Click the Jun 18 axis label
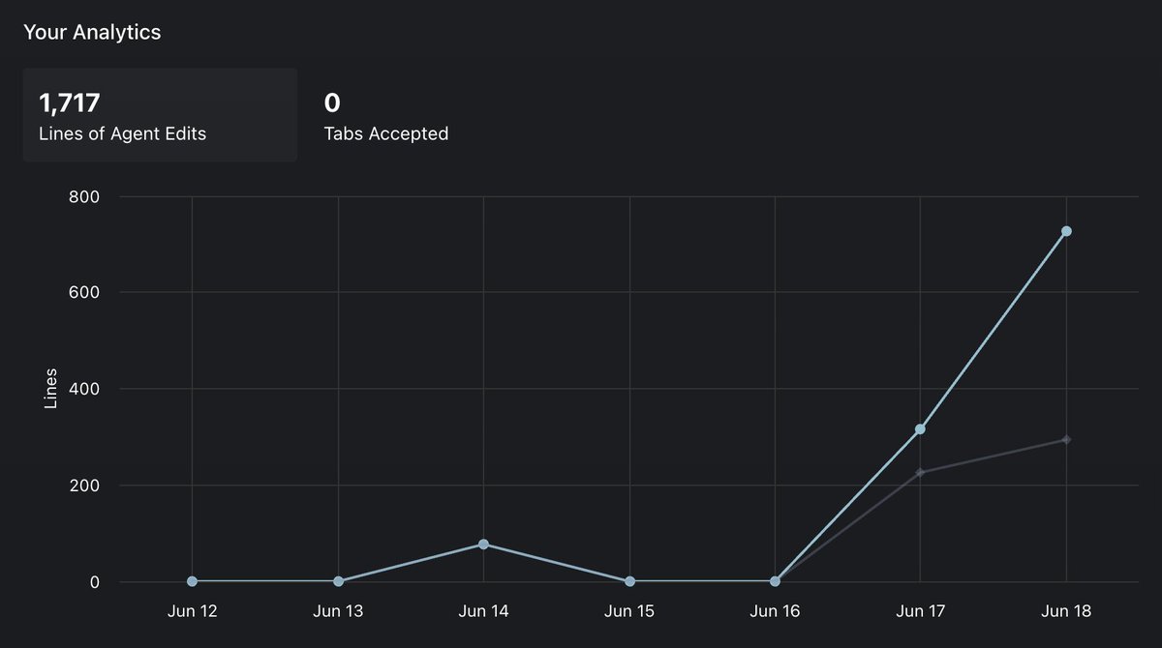 (x=1066, y=611)
